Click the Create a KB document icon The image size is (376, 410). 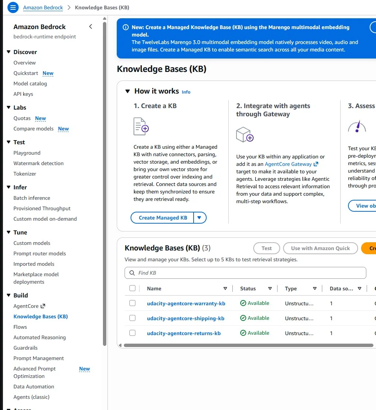pyautogui.click(x=141, y=126)
